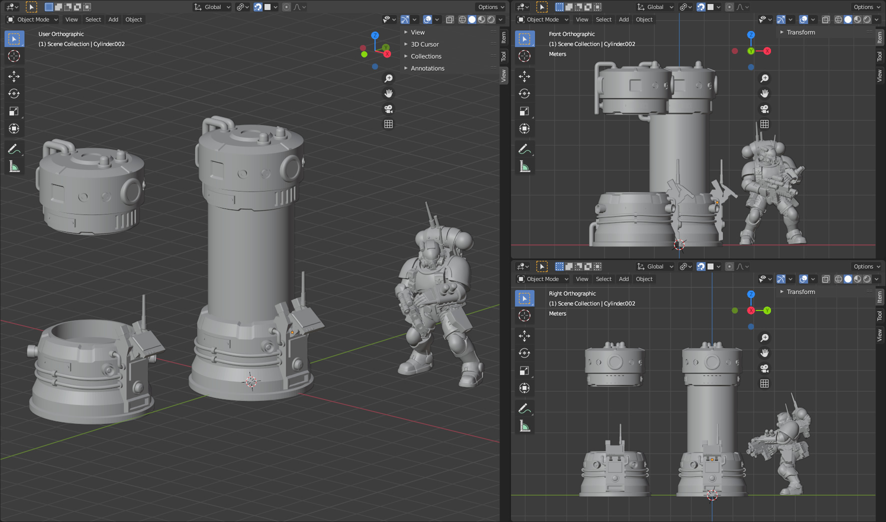Open snapping options arrow in Right Orthographic header
The height and width of the screenshot is (522, 886).
pyautogui.click(x=718, y=266)
